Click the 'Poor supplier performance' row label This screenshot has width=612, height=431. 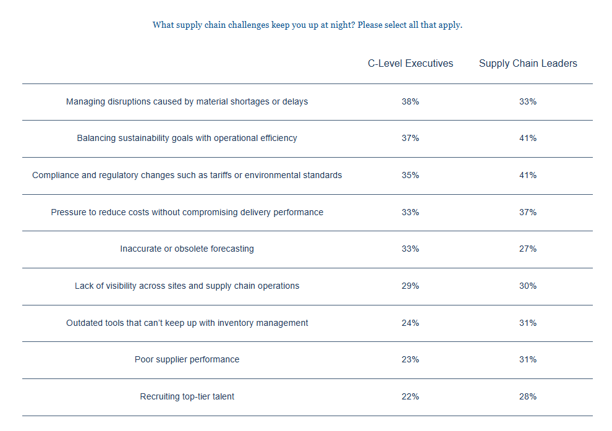pos(187,359)
